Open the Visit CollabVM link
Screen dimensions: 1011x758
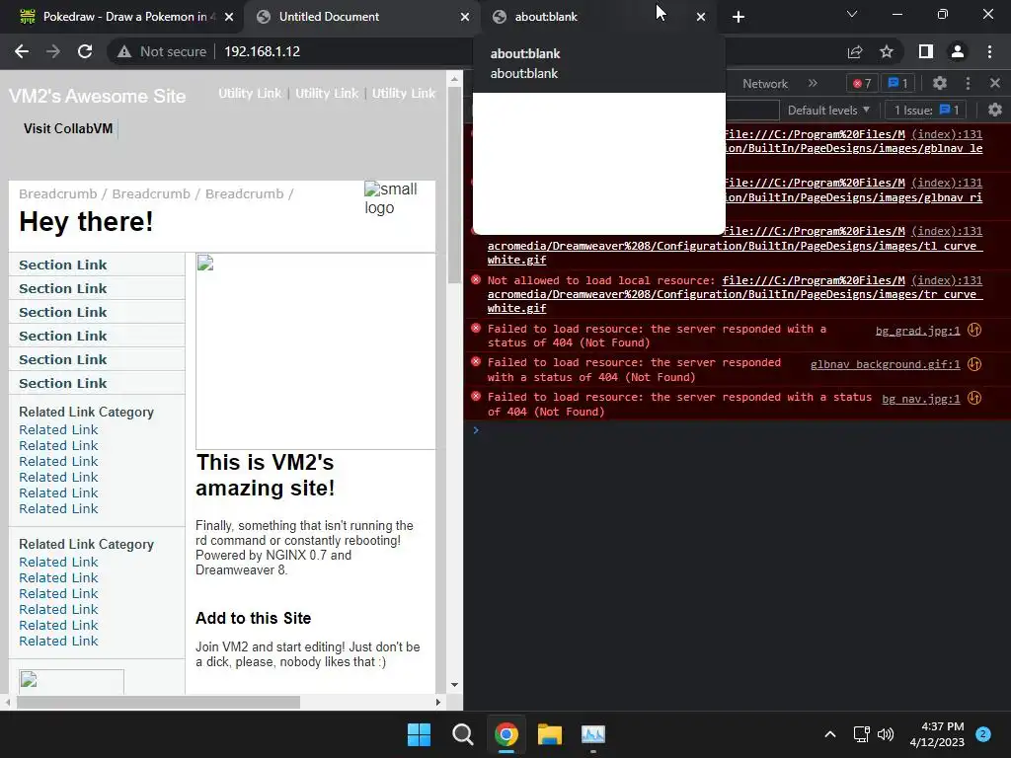tap(68, 128)
